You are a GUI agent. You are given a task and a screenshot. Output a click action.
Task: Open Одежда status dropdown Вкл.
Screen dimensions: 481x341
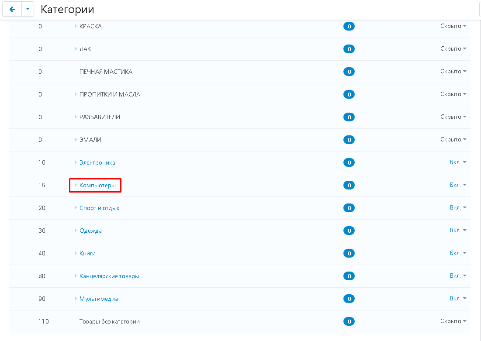tap(458, 230)
